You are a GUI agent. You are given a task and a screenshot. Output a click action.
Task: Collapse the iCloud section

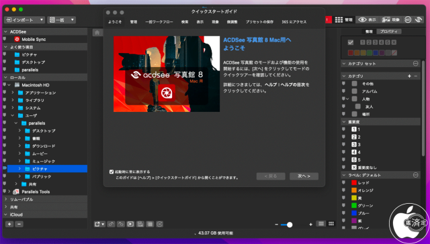coord(6,215)
